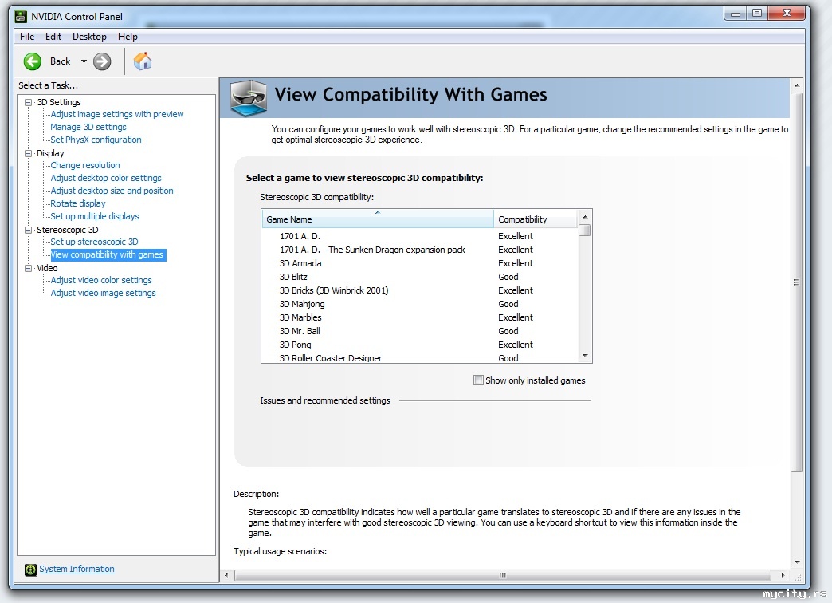Click main page vertical scrollbar up arrow
The width and height of the screenshot is (832, 603).
pos(796,85)
